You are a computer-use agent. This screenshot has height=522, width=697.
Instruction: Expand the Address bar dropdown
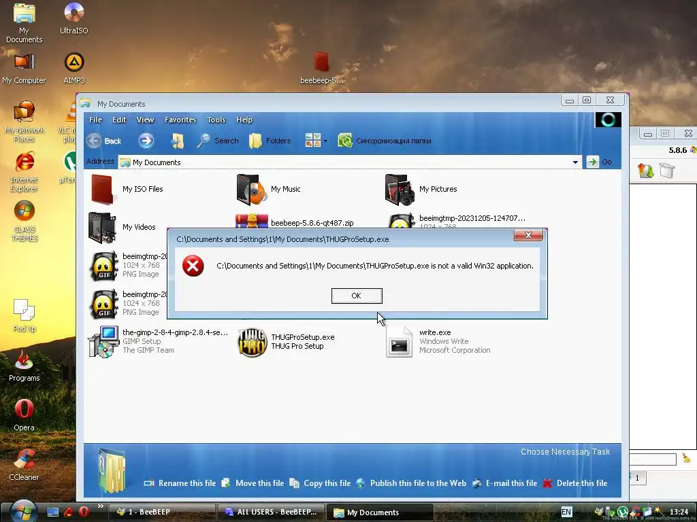[575, 162]
